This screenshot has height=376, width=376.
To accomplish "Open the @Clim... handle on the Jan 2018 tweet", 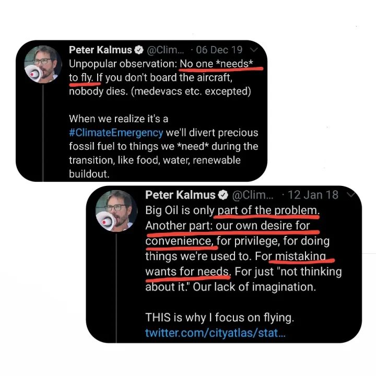I will point(252,195).
